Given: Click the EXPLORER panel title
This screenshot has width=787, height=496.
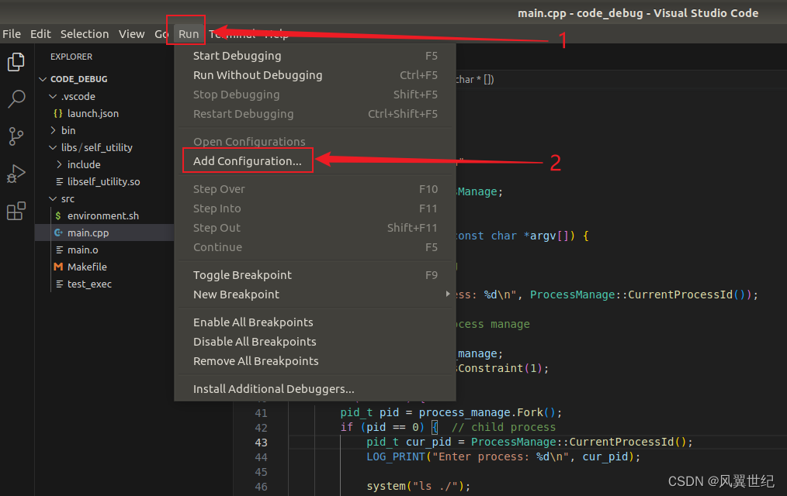Looking at the screenshot, I should (71, 57).
